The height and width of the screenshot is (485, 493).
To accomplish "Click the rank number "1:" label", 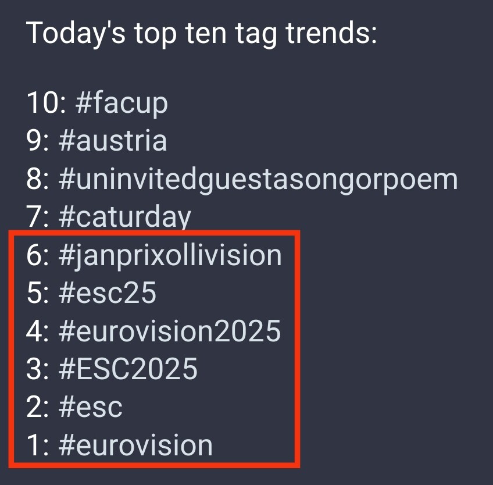I will 38,445.
